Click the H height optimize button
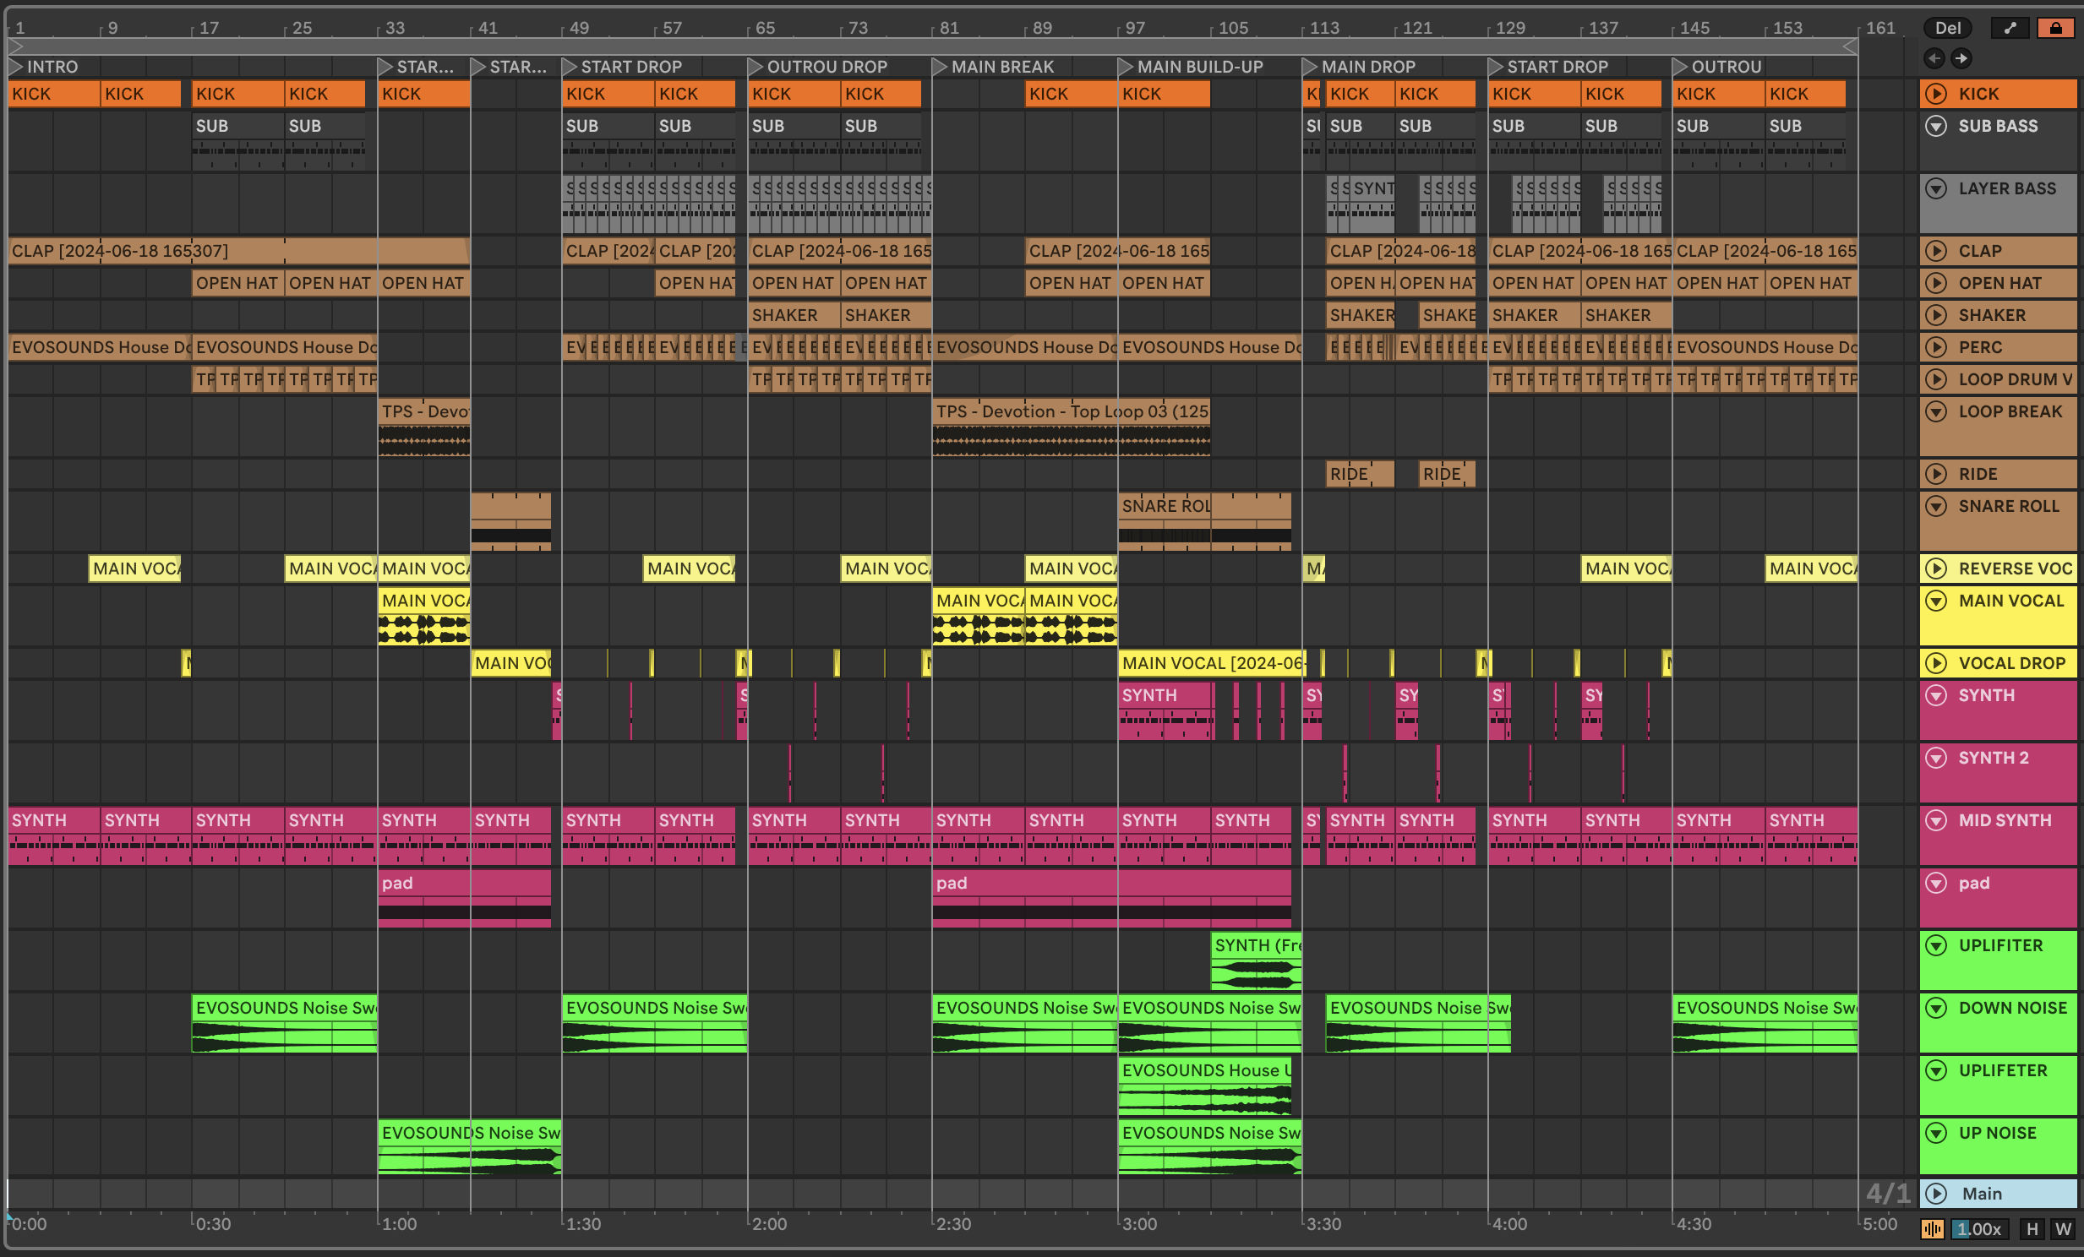This screenshot has width=2084, height=1257. [x=2032, y=1229]
